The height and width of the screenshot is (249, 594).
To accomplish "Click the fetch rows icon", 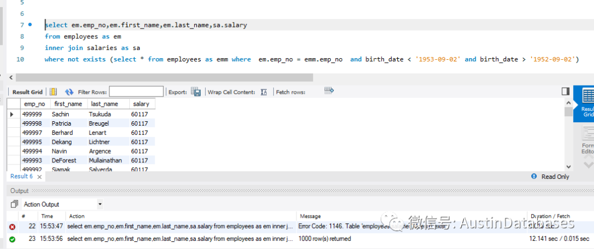I will point(329,91).
